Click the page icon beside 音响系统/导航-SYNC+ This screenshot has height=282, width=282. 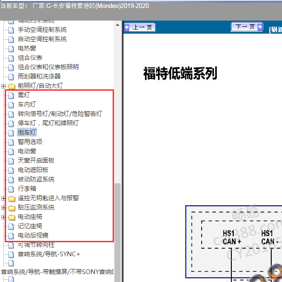click(11, 254)
